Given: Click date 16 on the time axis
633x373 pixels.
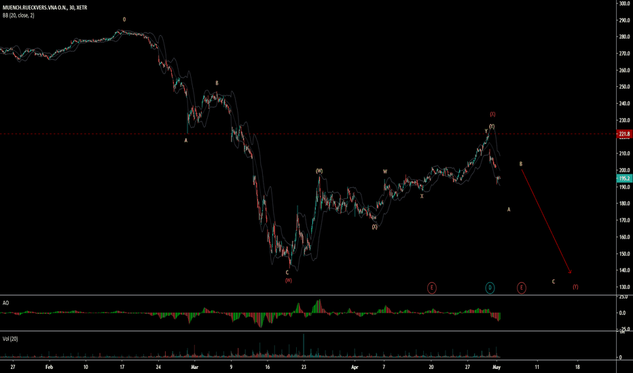Looking at the screenshot, I should pyautogui.click(x=267, y=367).
